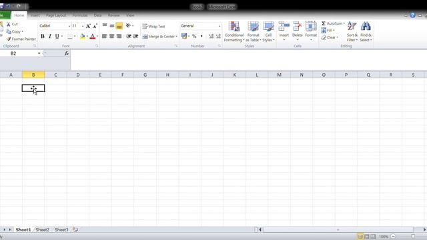Open Find & Select binoculars menu
Viewport: 427px width, 240px height.
[x=366, y=31]
